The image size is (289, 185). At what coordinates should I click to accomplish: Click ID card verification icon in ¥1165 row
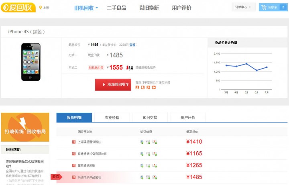pyautogui.click(x=148, y=154)
